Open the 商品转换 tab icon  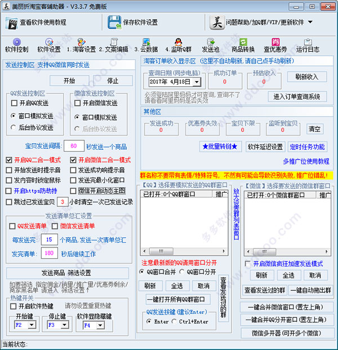243,42
